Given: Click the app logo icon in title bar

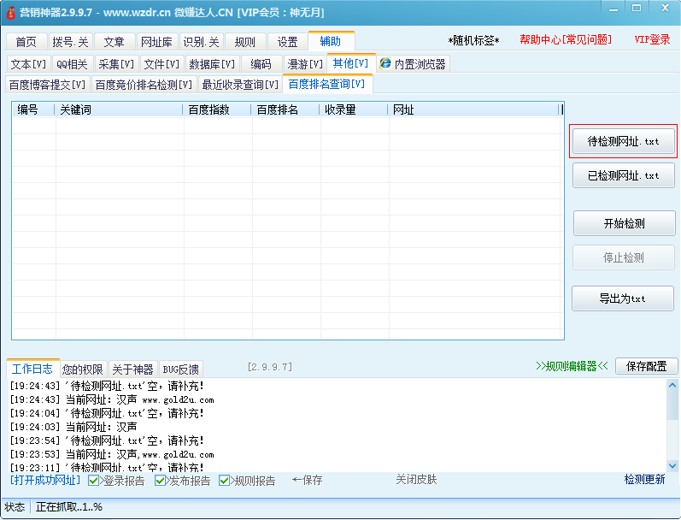Looking at the screenshot, I should [x=10, y=13].
